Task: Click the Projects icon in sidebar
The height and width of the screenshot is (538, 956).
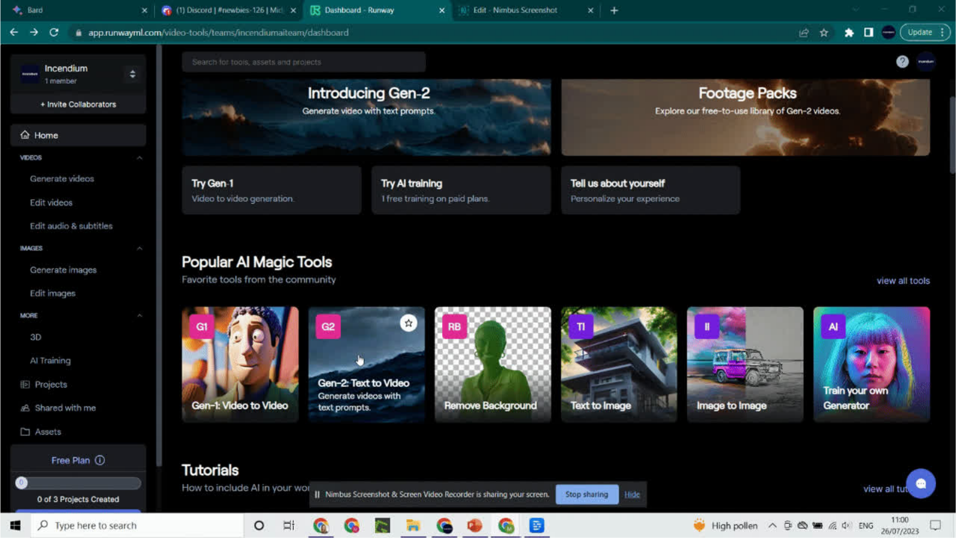Action: coord(25,384)
